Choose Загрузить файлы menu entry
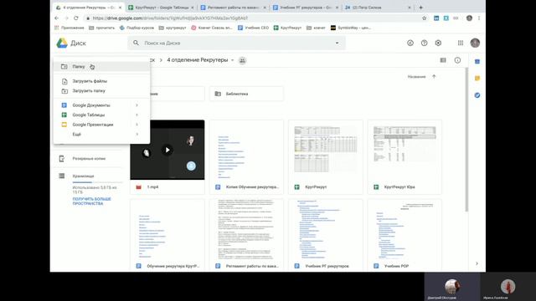Image resolution: width=536 pixels, height=301 pixels. [x=101, y=81]
